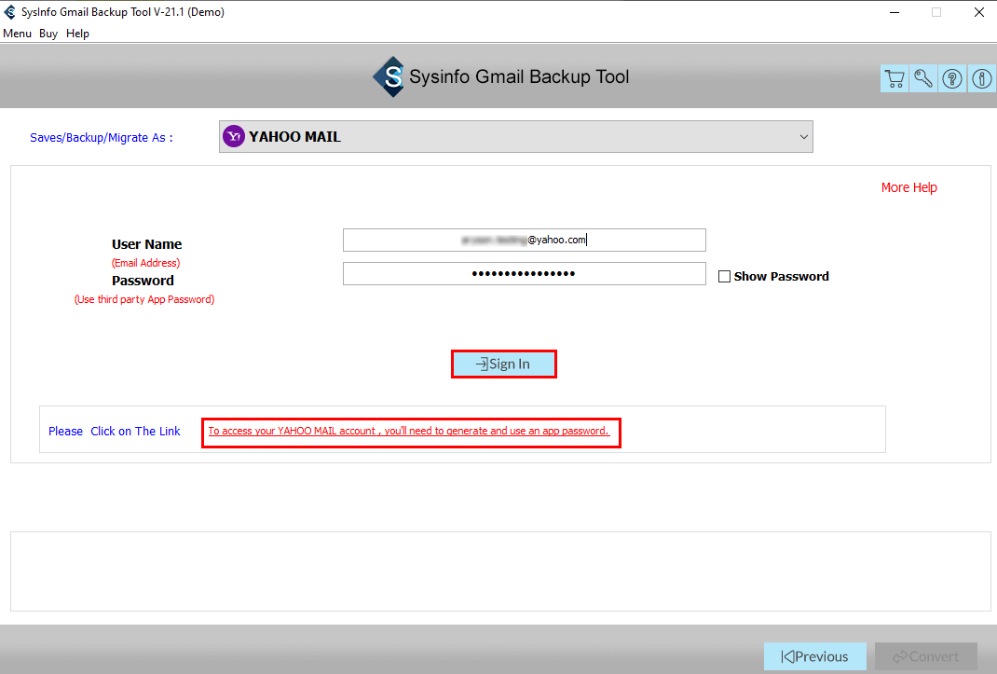Click the Convert button
The image size is (997, 674).
926,656
